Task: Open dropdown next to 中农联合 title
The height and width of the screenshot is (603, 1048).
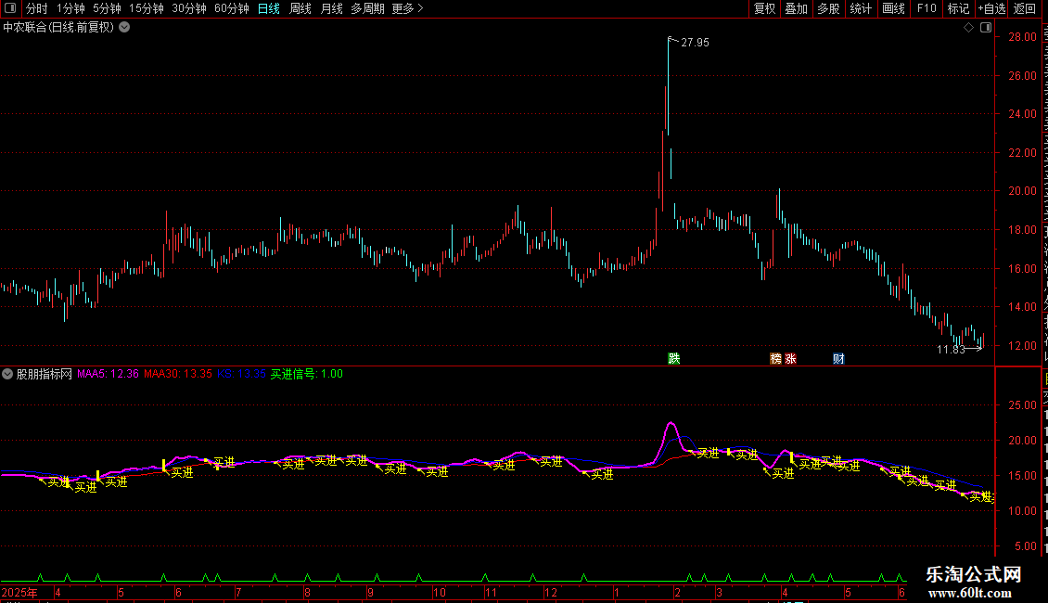Action: [x=124, y=28]
